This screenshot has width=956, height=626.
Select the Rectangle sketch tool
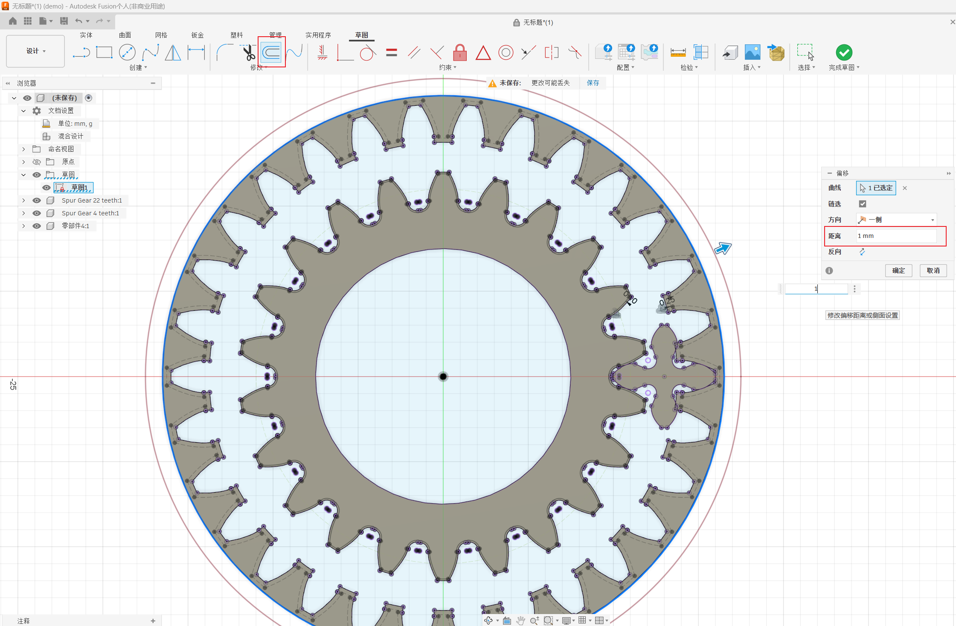pyautogui.click(x=104, y=52)
